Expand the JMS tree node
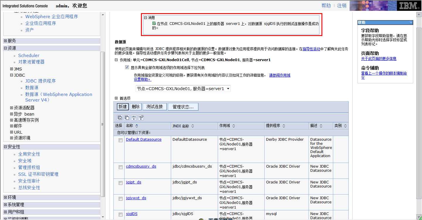 (x=12, y=69)
